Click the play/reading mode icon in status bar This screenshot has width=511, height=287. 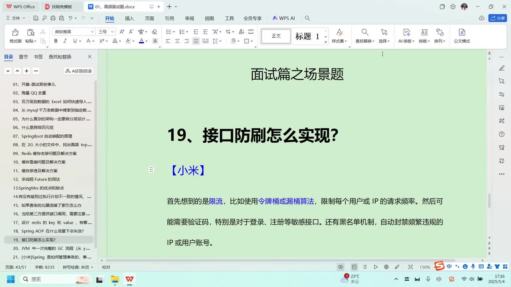point(376,267)
